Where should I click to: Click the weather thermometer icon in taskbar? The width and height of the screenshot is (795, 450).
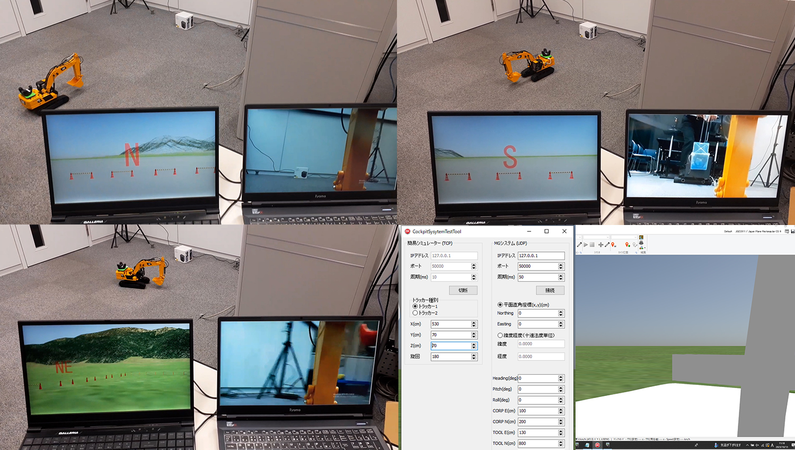[716, 445]
